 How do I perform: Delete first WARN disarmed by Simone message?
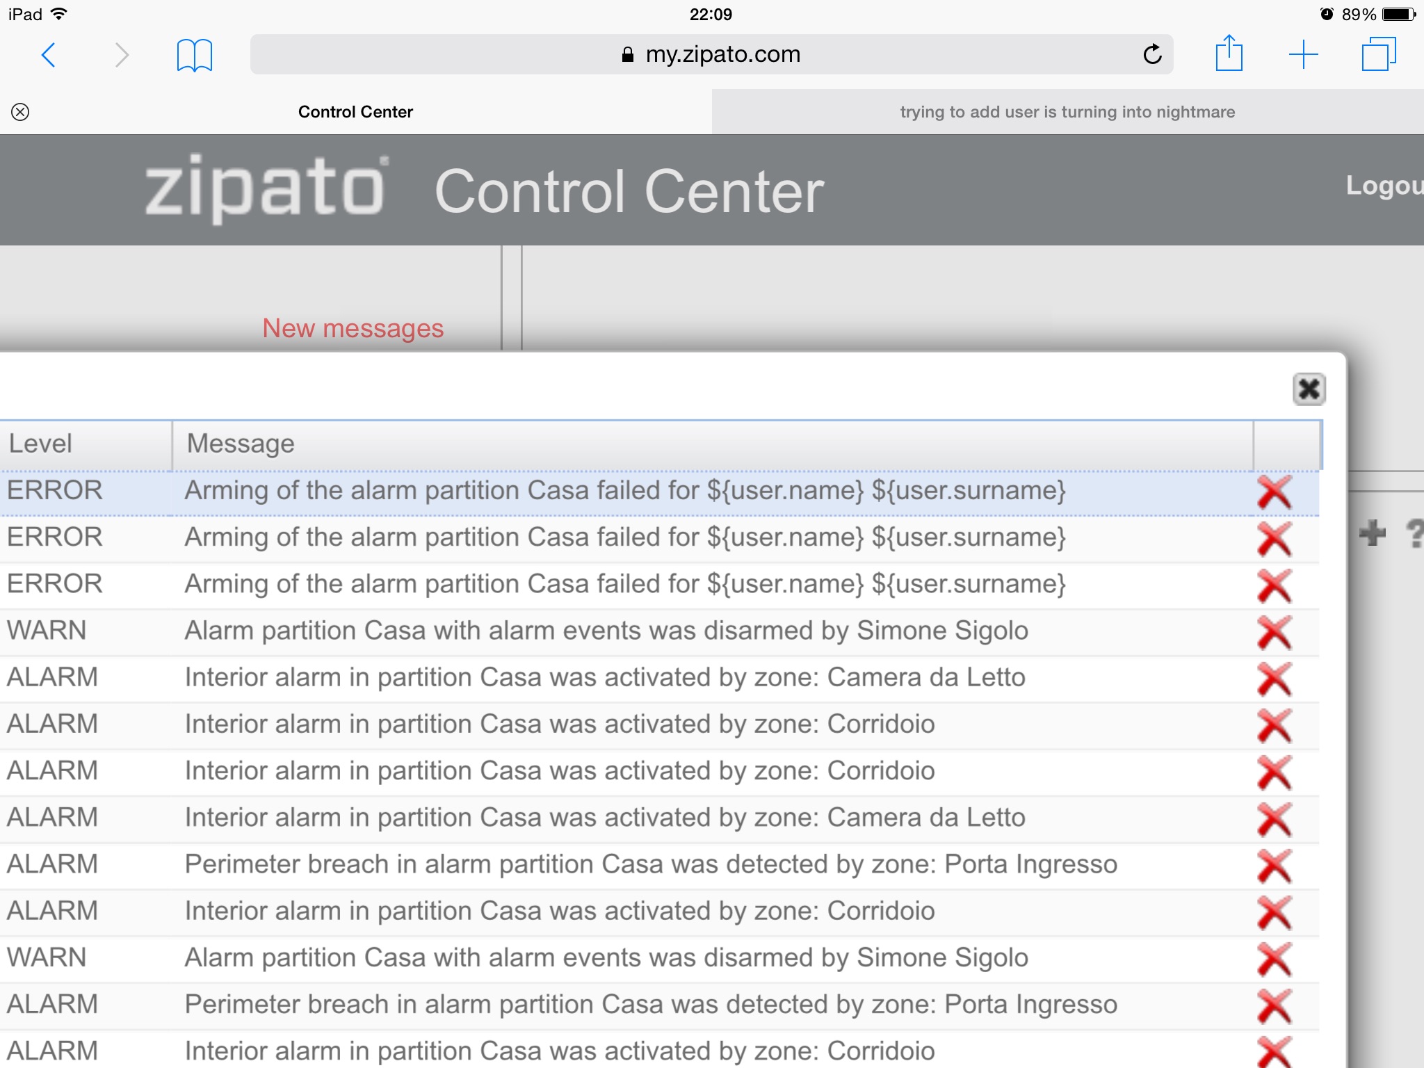coord(1274,632)
